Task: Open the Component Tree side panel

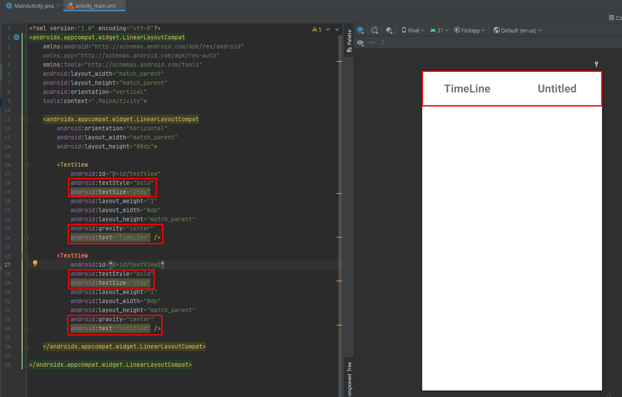Action: [349, 379]
